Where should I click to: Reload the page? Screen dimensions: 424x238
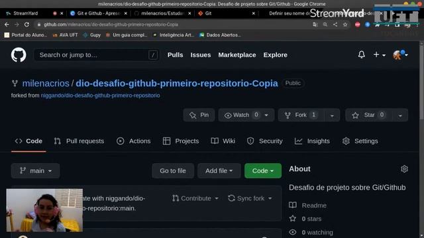[26, 24]
